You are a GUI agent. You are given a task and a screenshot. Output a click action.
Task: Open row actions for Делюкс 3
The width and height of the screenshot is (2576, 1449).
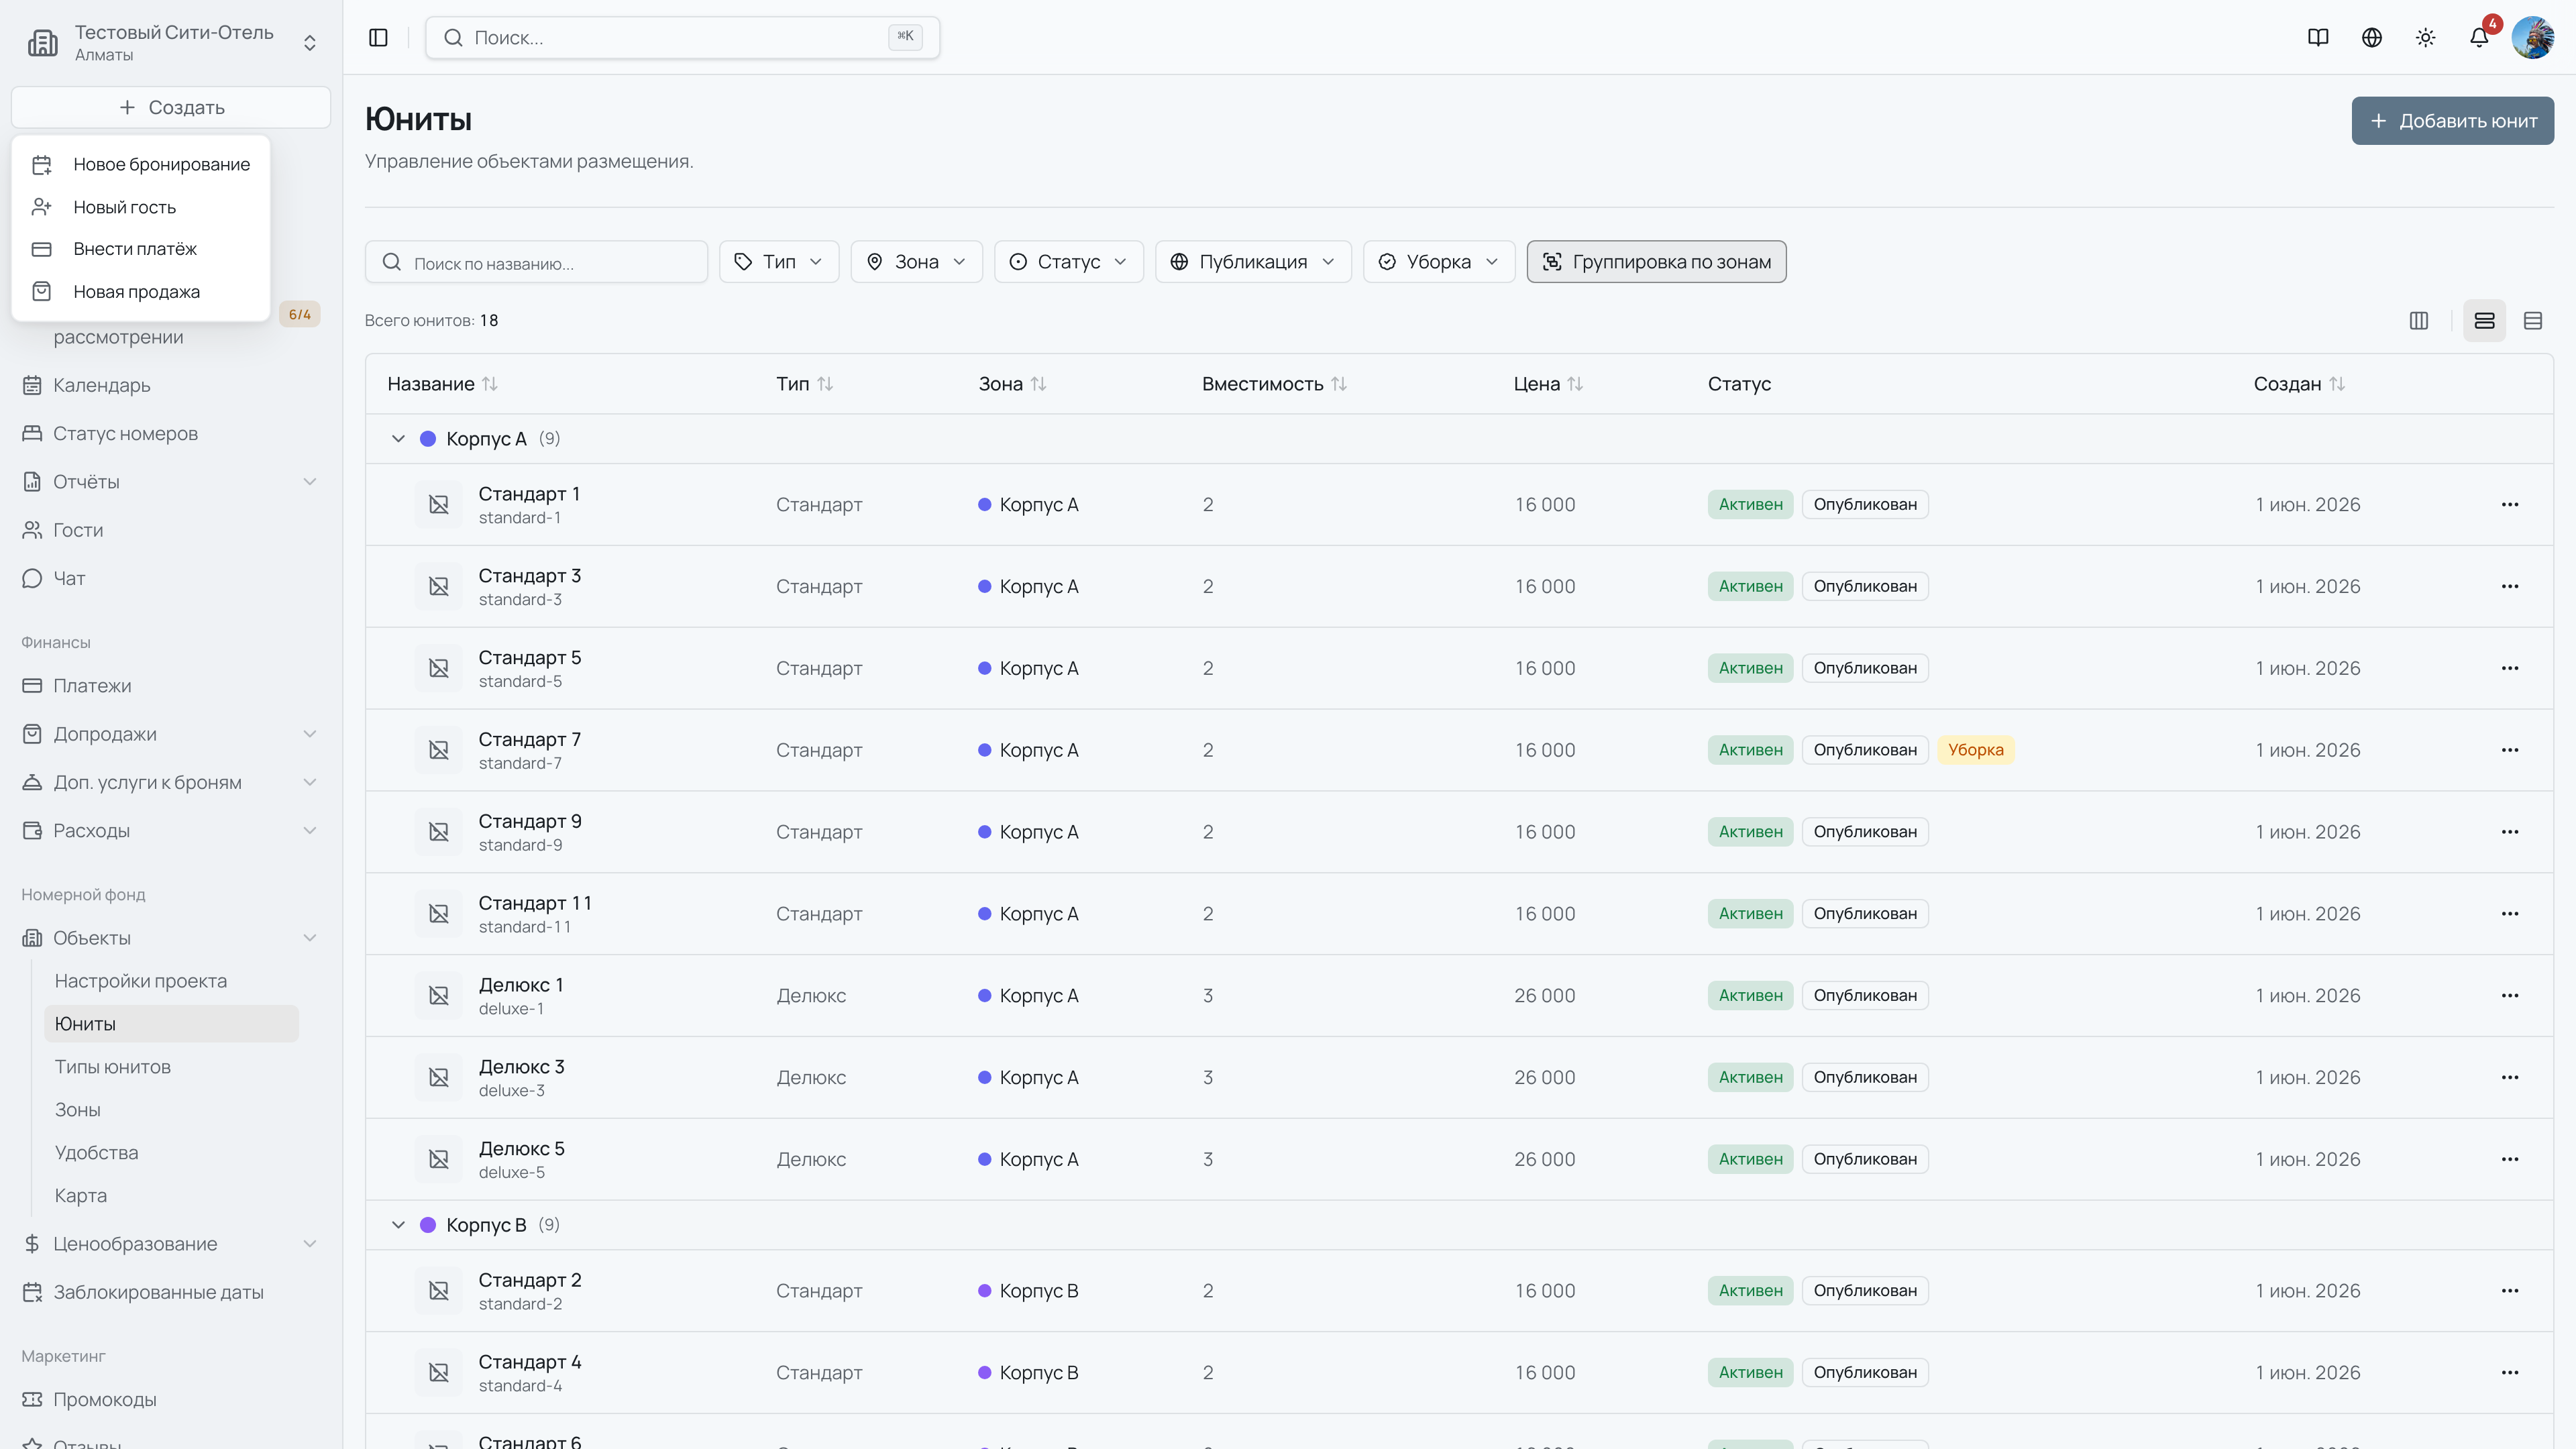pos(2510,1077)
